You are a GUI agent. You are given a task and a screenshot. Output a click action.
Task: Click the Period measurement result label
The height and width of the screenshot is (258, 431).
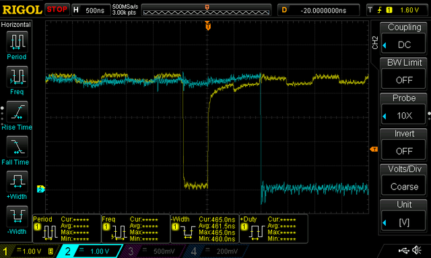[x=42, y=219]
